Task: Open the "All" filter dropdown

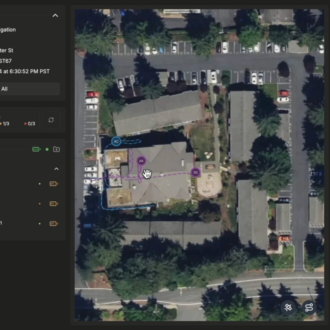Action: click(29, 89)
